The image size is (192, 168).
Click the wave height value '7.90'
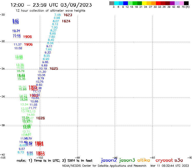(x=54, y=27)
